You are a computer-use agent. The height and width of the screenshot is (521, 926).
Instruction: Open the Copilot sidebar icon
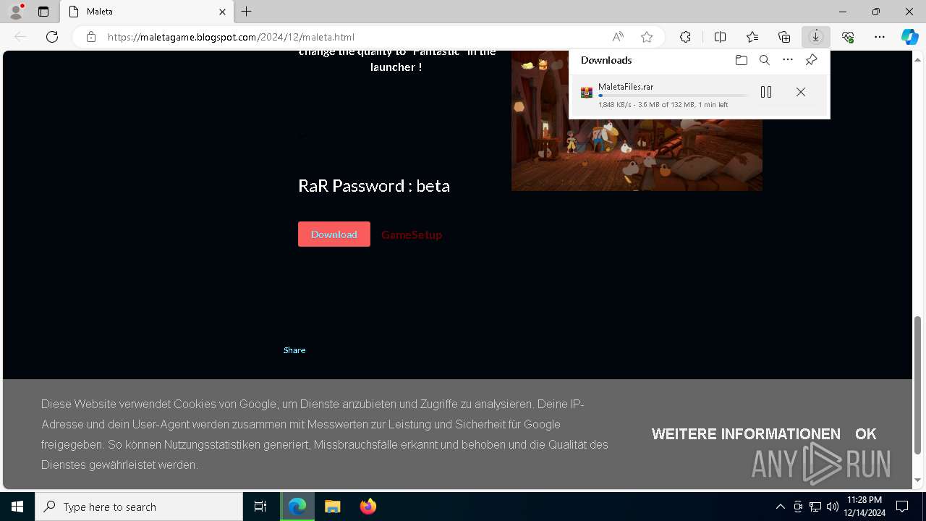[909, 37]
